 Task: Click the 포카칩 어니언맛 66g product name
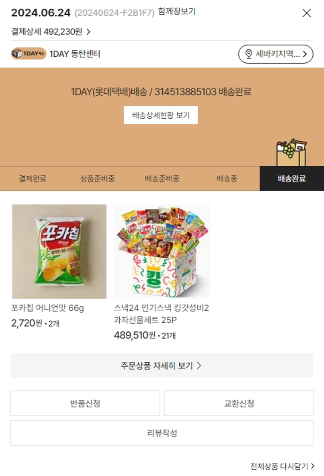pos(48,308)
